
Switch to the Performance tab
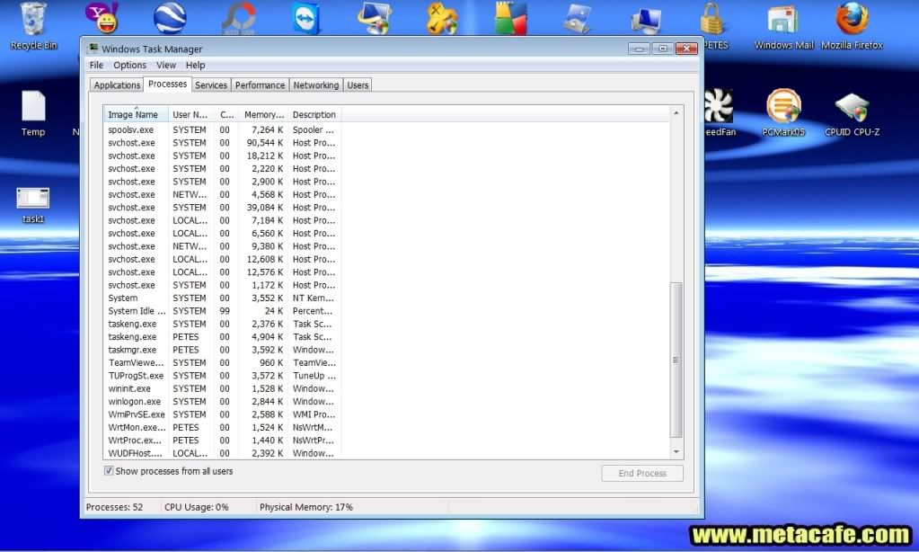[260, 85]
